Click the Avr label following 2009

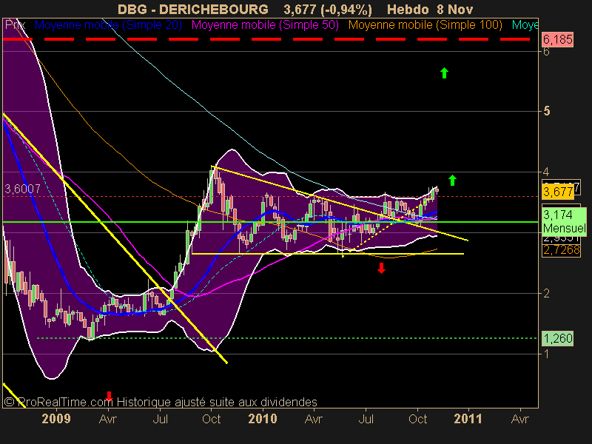[108, 419]
